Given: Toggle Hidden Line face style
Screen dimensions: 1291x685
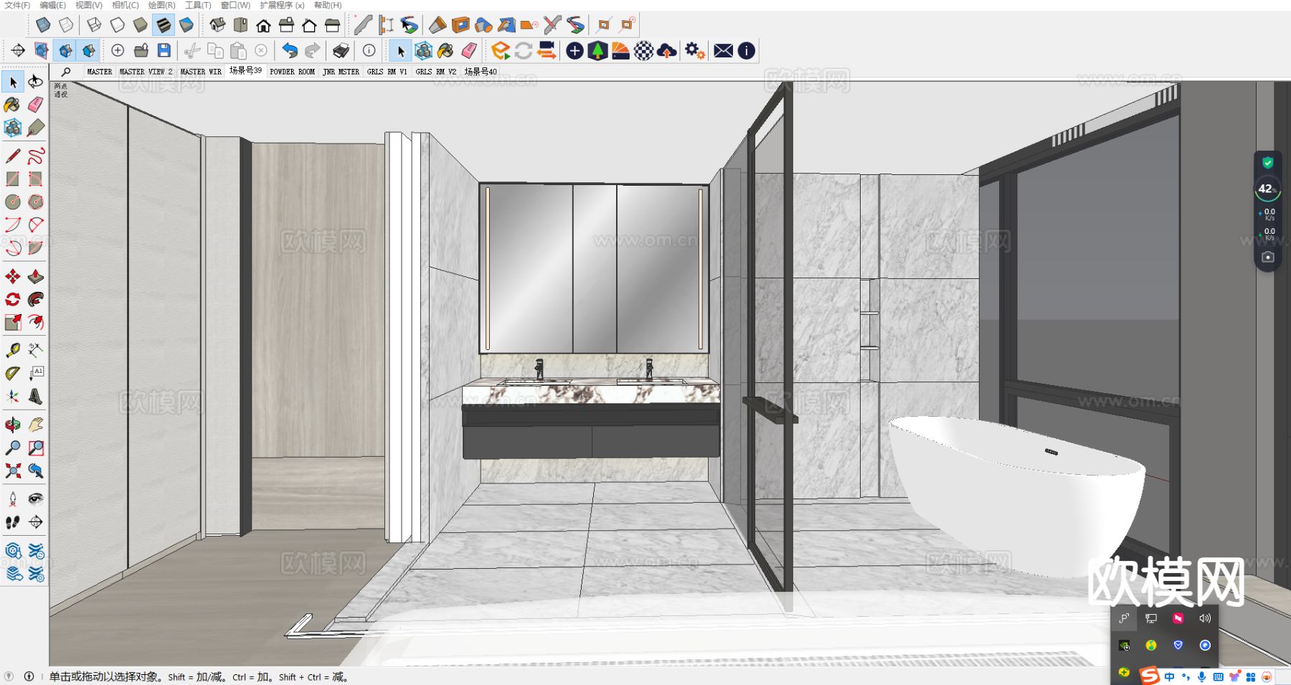Looking at the screenshot, I should [x=117, y=26].
